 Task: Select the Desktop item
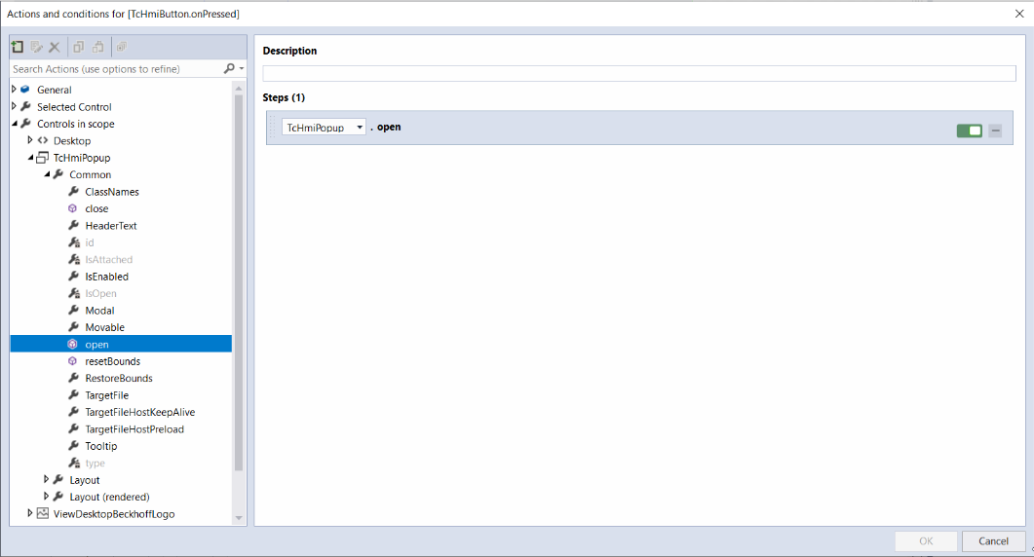click(x=72, y=141)
